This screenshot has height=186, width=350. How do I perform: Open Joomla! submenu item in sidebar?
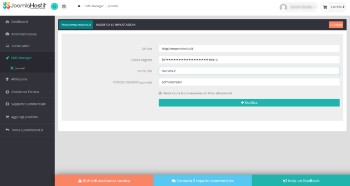[x=20, y=68]
